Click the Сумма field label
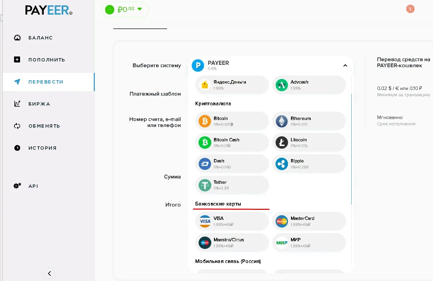Screen dimensions: 433x281 (172, 177)
